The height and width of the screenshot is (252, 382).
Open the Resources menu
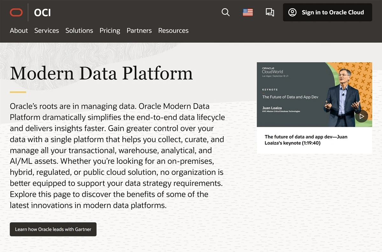point(173,31)
